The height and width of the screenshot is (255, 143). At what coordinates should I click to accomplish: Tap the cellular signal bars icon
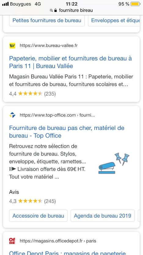5,4
